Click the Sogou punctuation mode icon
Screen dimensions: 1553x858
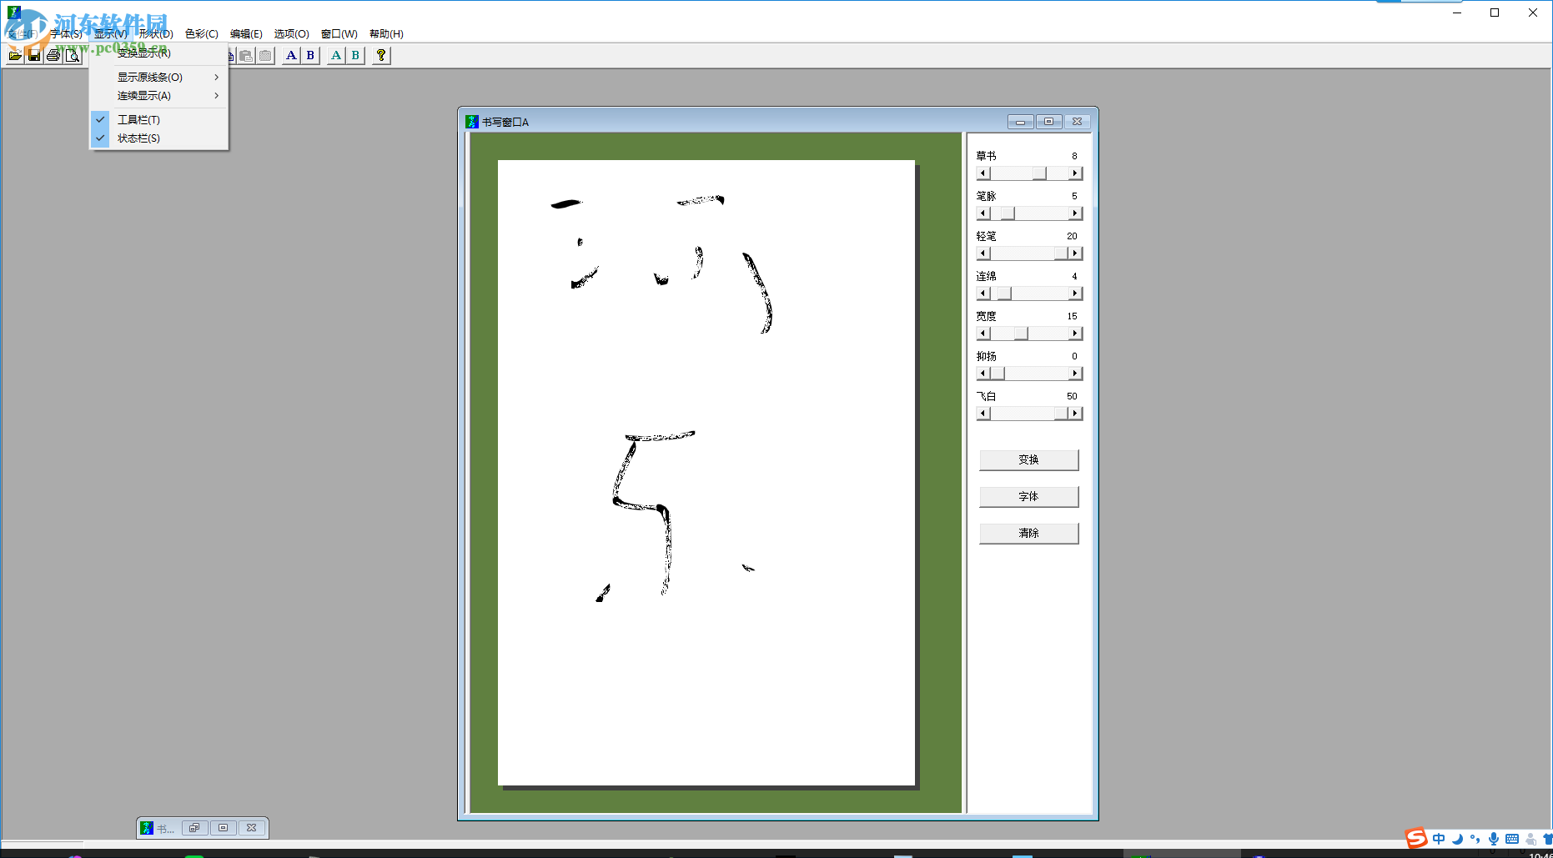click(x=1475, y=839)
